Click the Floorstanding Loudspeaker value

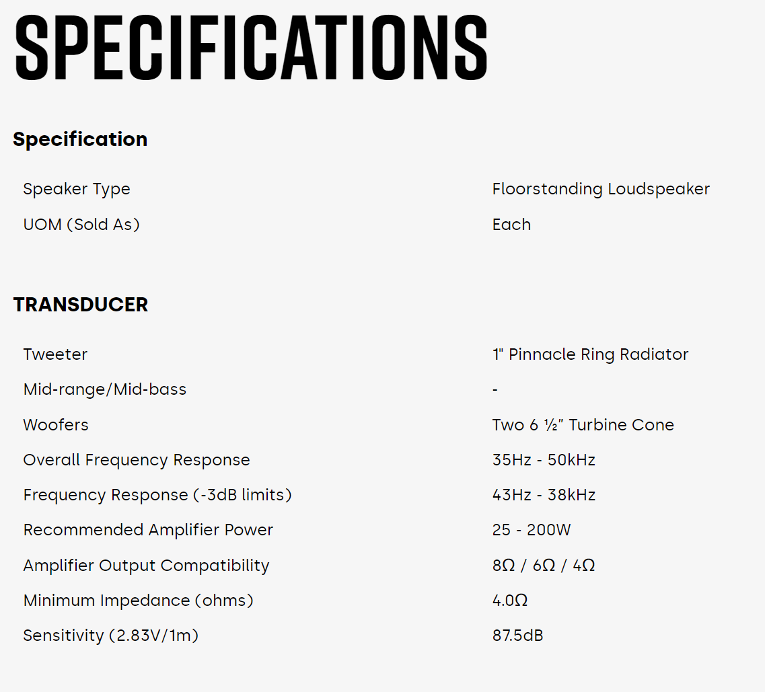click(601, 189)
